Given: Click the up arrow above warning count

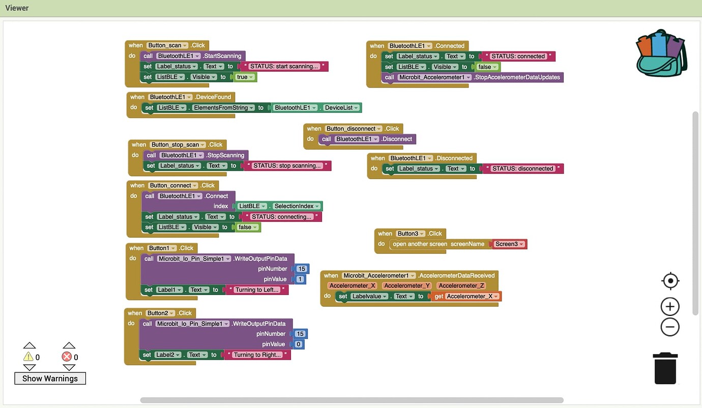Looking at the screenshot, I should pyautogui.click(x=30, y=346).
